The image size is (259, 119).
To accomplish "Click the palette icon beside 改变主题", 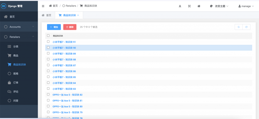I will pos(211,6).
